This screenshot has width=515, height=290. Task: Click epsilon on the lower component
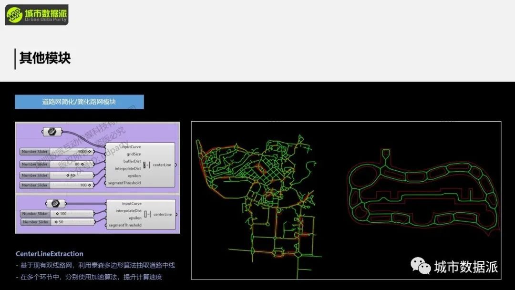(x=135, y=218)
